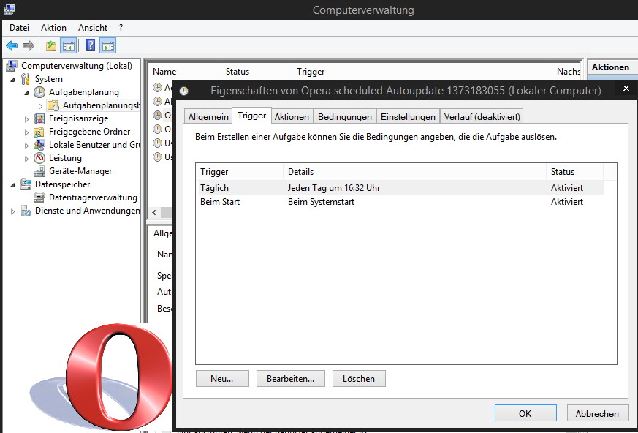Select the Trigger tab in the dialog
The image size is (638, 433).
(252, 116)
